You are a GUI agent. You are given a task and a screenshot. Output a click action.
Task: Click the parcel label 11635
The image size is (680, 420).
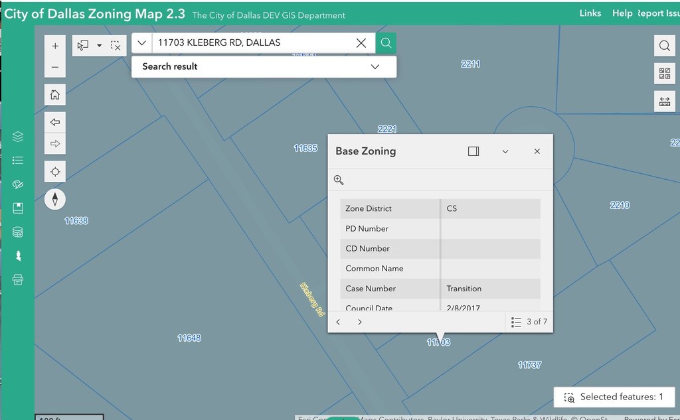coord(305,148)
